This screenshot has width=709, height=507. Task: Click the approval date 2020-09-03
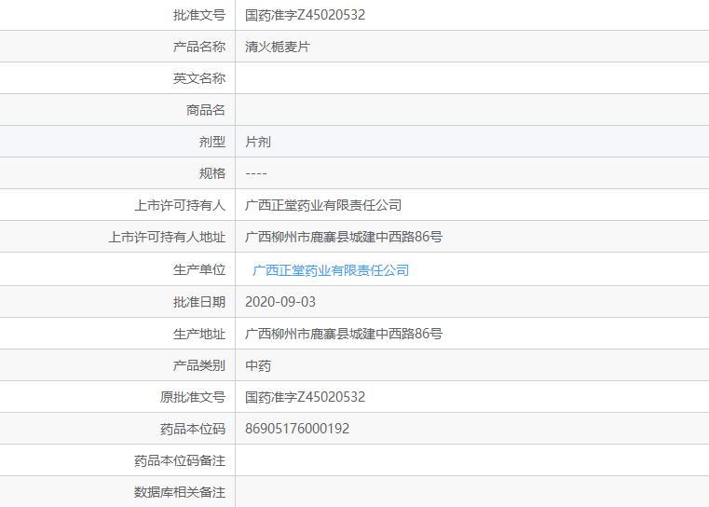click(x=280, y=302)
